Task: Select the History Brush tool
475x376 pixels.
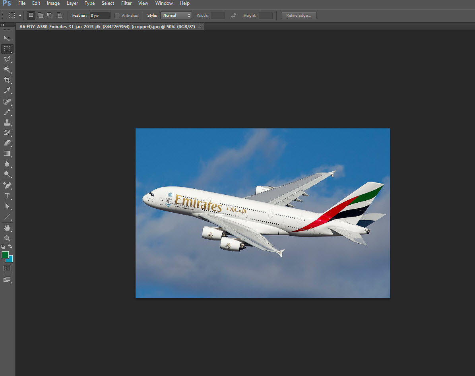Action: pyautogui.click(x=7, y=133)
